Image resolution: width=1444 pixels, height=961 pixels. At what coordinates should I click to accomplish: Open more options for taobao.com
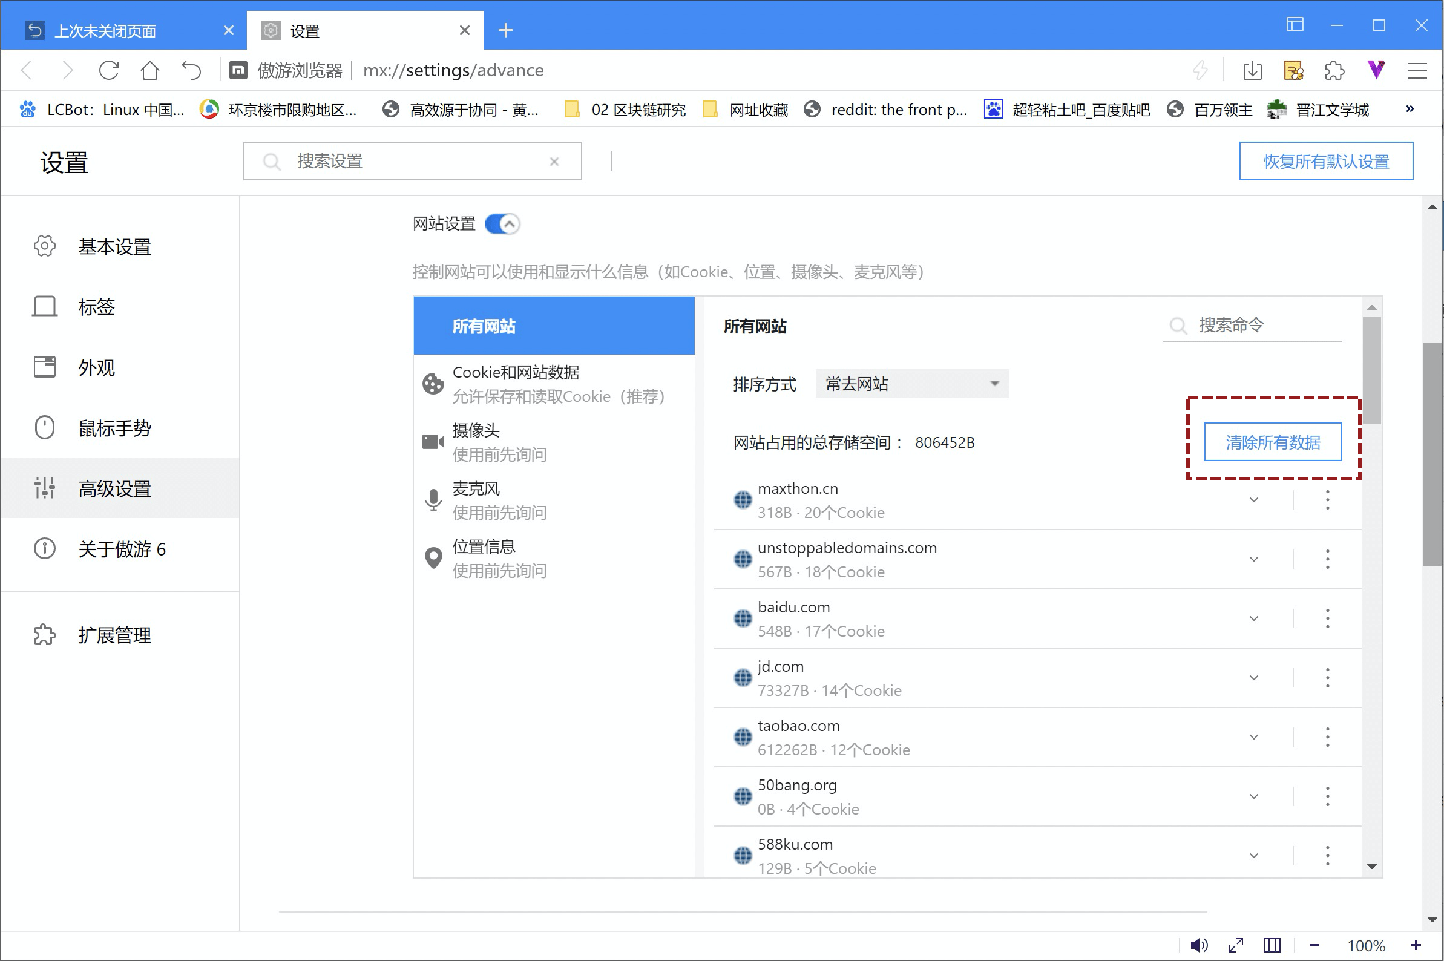(1328, 736)
